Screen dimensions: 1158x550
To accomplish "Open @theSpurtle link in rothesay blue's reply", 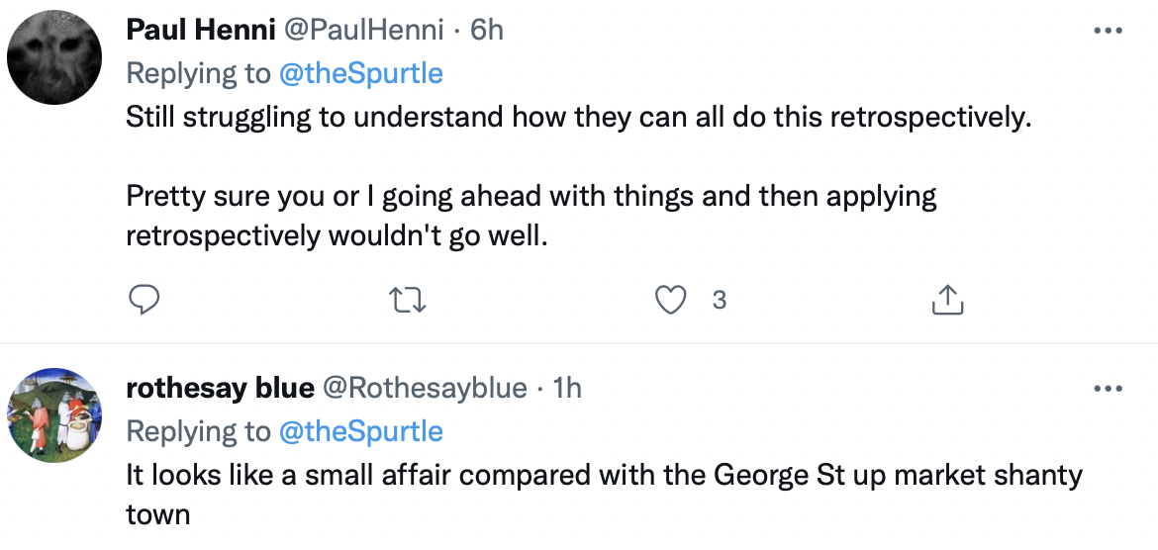I will (x=359, y=431).
